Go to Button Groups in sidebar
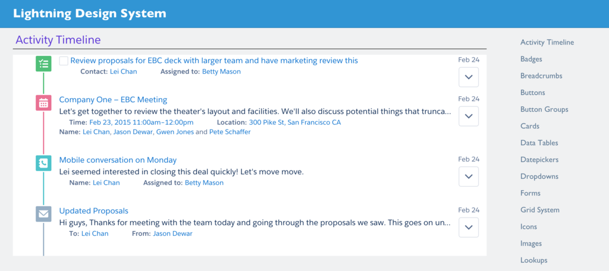The image size is (609, 271). 544,109
